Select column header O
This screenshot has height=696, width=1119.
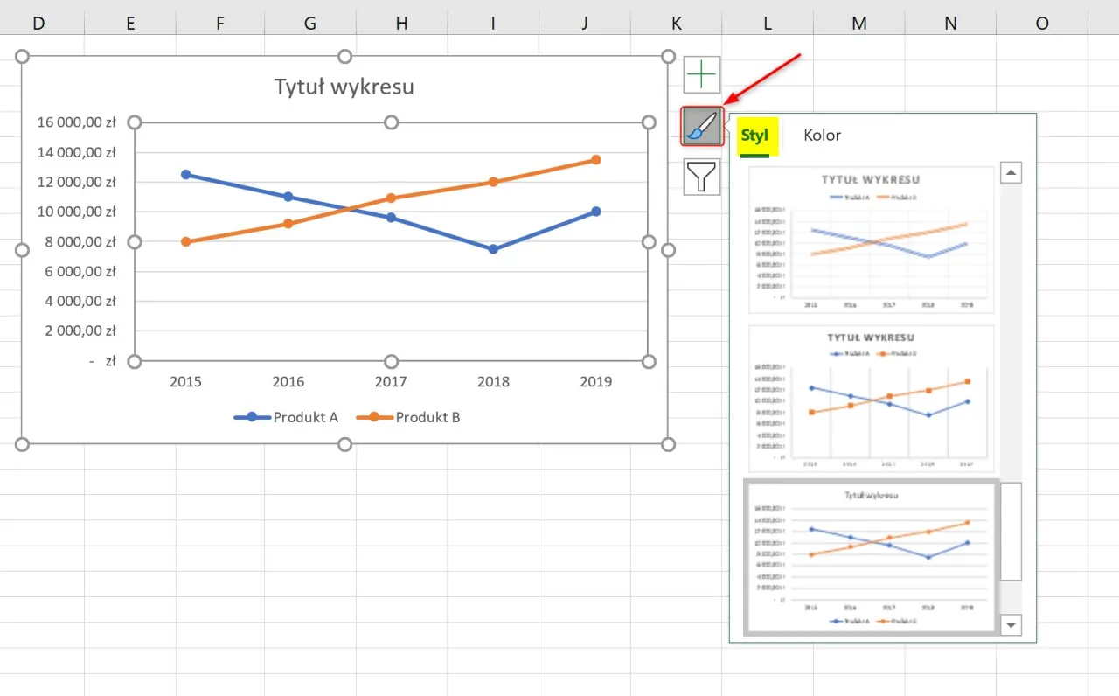(x=1042, y=24)
